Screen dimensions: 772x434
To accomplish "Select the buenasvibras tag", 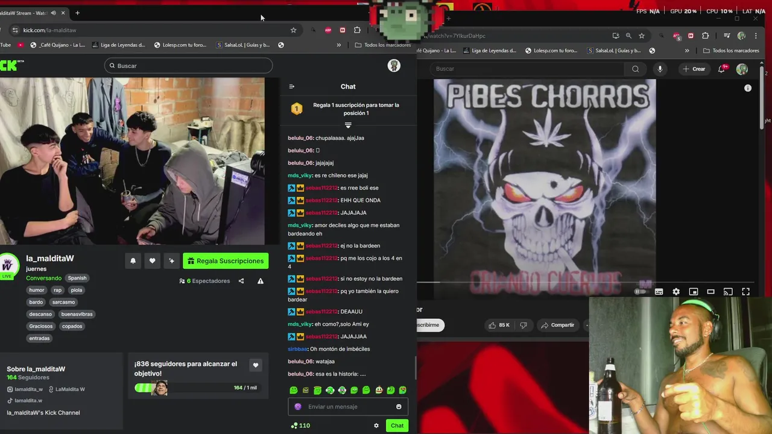I will [x=77, y=314].
